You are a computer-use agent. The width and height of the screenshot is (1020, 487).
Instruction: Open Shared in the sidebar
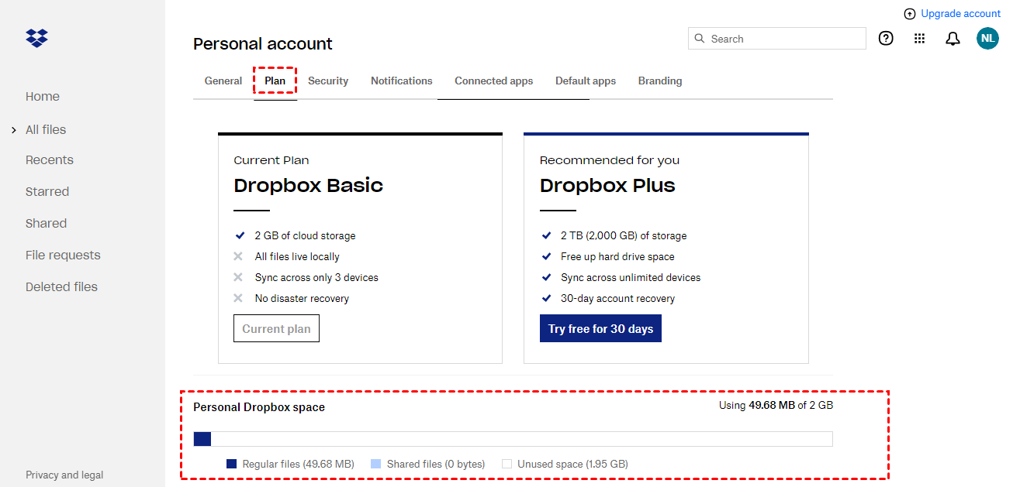[47, 224]
